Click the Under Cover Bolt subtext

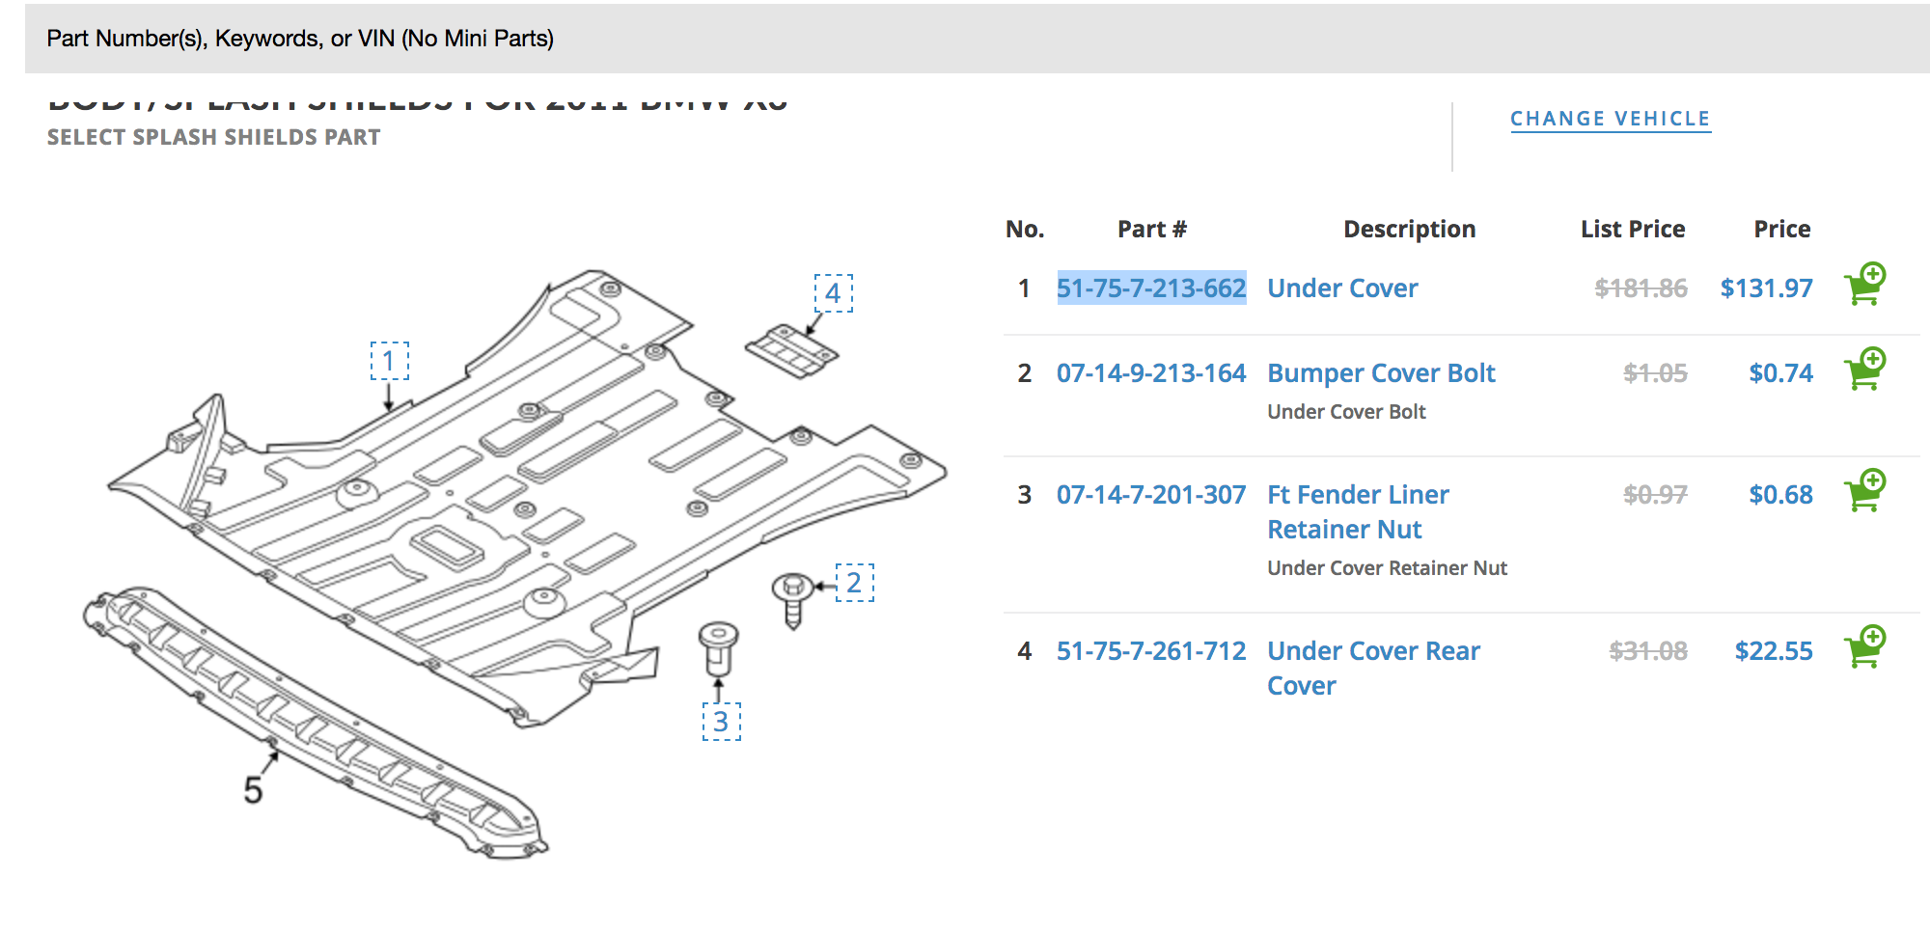click(1346, 411)
